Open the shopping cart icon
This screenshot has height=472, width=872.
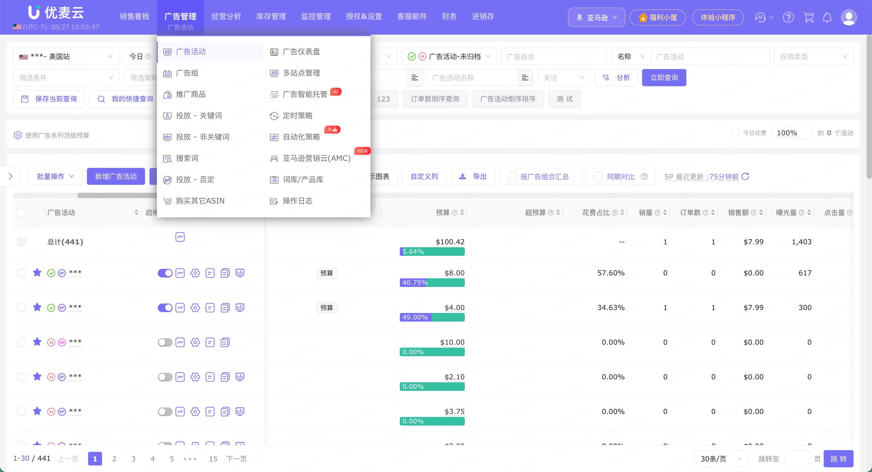tap(808, 17)
